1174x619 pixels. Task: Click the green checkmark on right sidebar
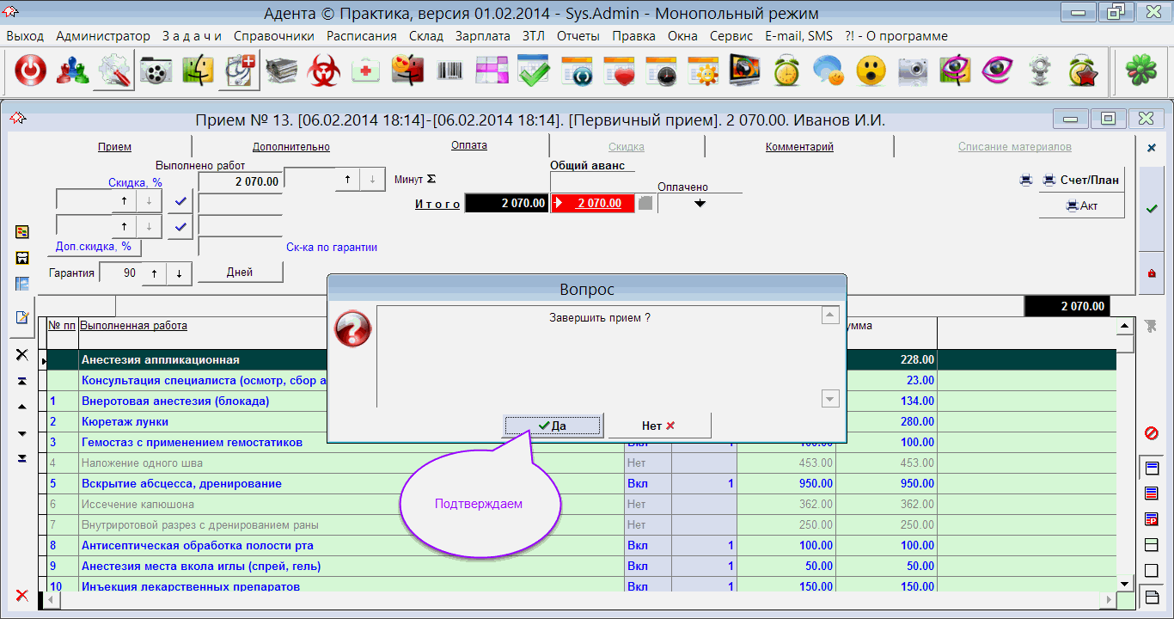click(x=1151, y=209)
